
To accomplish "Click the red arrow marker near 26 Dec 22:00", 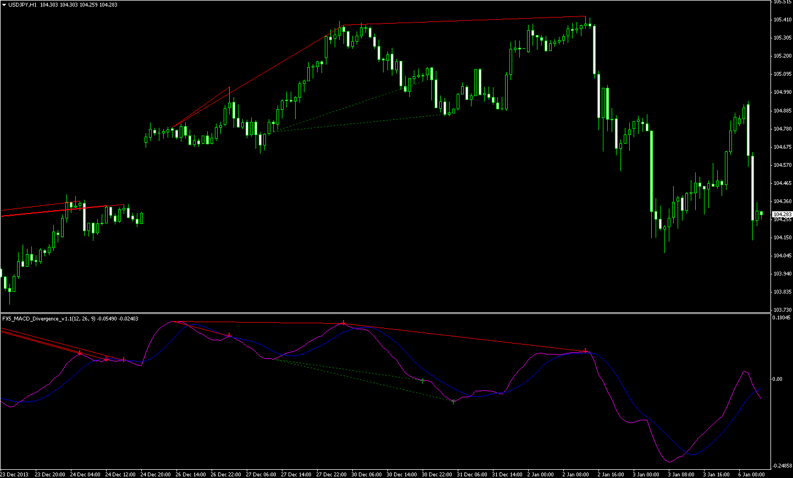I will (x=229, y=335).
